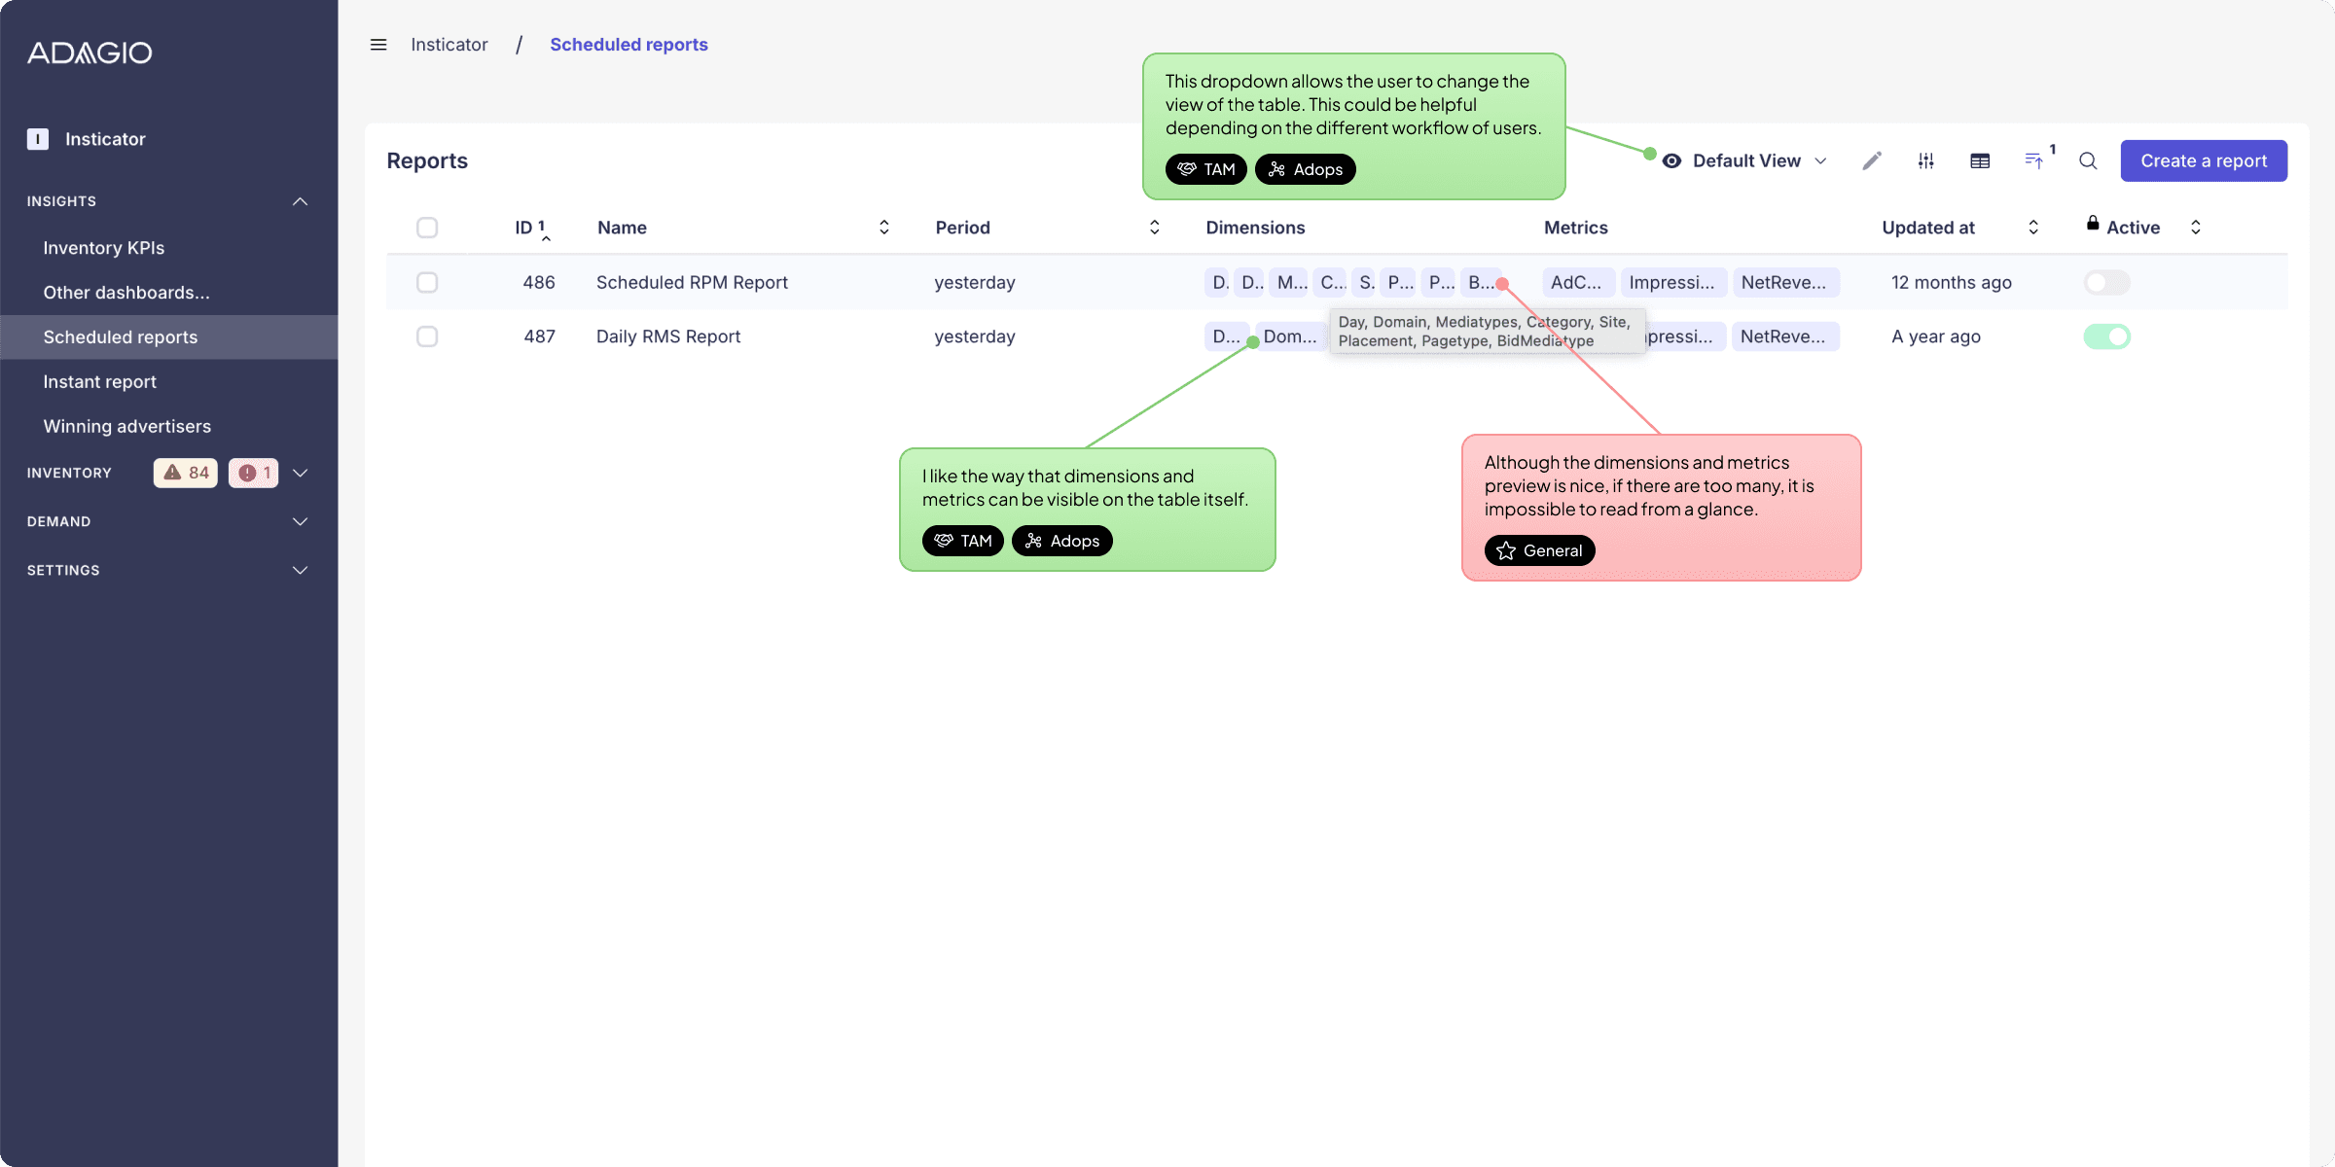Click the search magnifier icon
Image resolution: width=2335 pixels, height=1167 pixels.
[x=2088, y=160]
